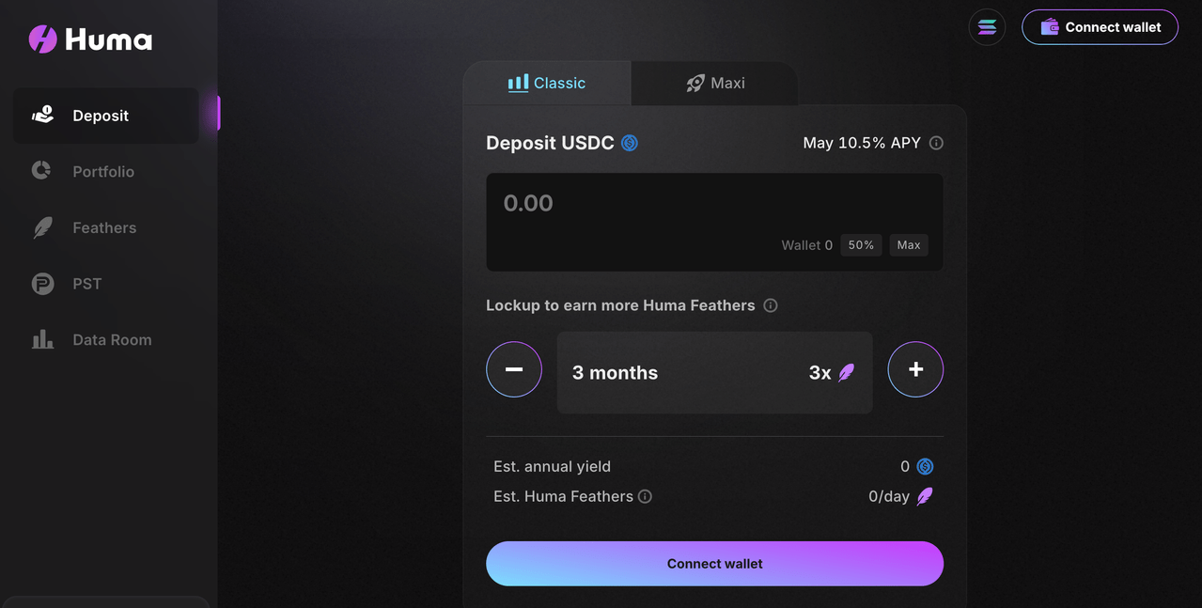Click the APY info icon
This screenshot has width=1202, height=608.
point(936,143)
